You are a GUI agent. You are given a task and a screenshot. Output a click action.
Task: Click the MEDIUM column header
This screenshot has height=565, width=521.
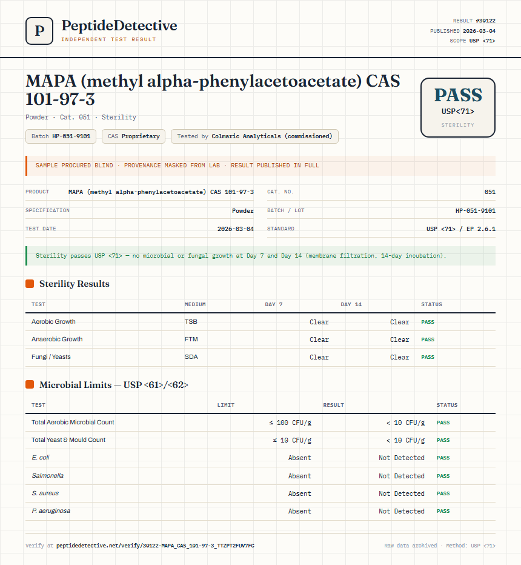tap(195, 304)
